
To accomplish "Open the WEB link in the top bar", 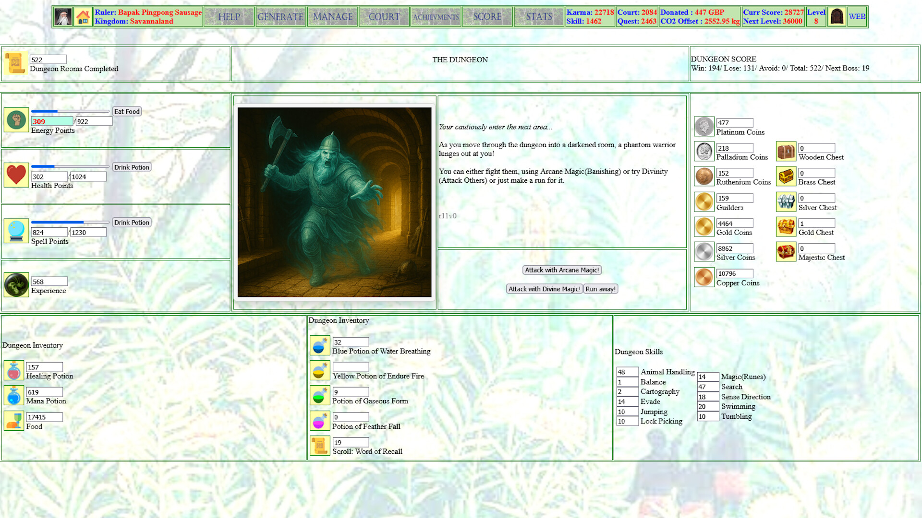I will tap(857, 17).
